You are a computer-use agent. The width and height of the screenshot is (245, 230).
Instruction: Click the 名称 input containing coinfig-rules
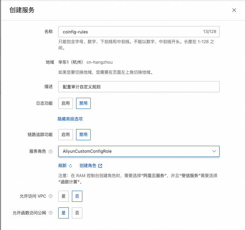(x=139, y=32)
